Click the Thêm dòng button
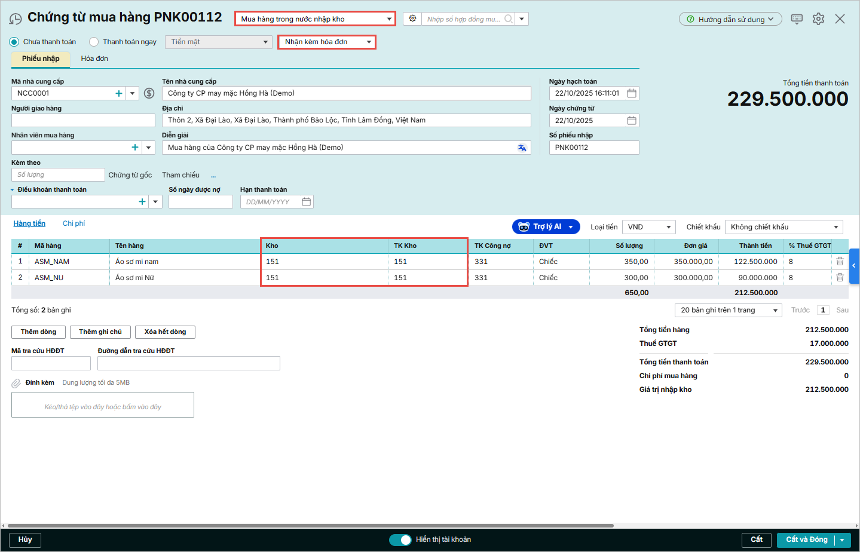Viewport: 860px width, 552px height. coord(38,332)
